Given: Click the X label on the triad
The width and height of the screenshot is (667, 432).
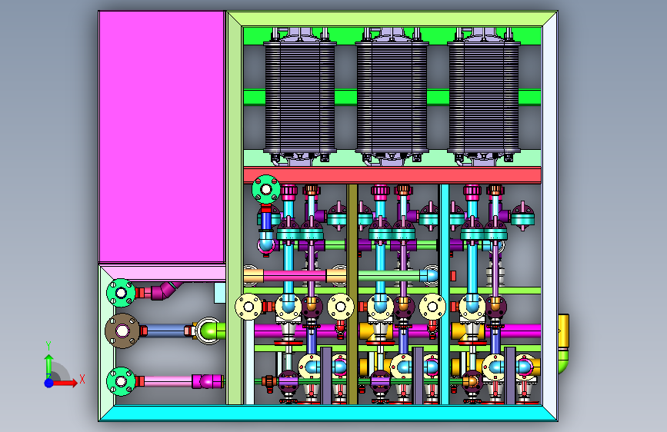Looking at the screenshot, I should (x=82, y=379).
